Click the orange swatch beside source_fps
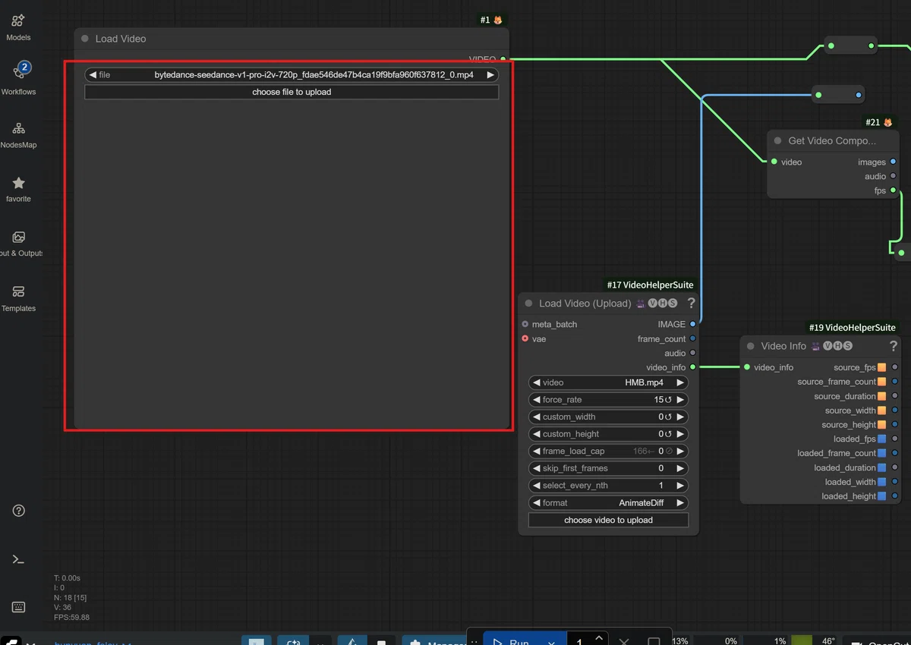 click(882, 367)
